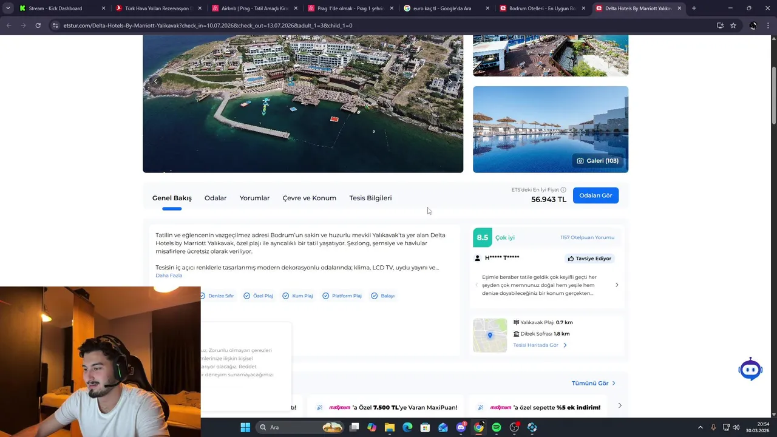This screenshot has height=437, width=777.
Task: View site information icon in address bar
Action: pos(55,25)
